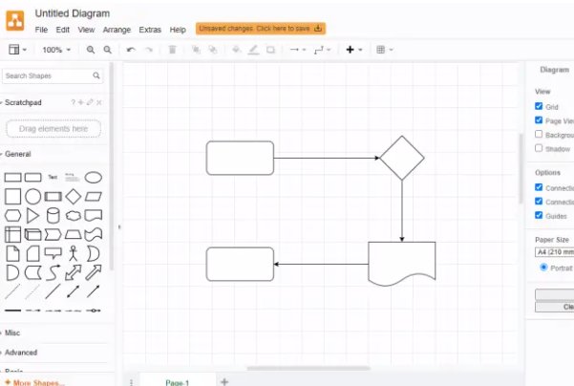Screen dimensions: 574x386
Task: Click the fill color bucket icon
Action: 236,50
